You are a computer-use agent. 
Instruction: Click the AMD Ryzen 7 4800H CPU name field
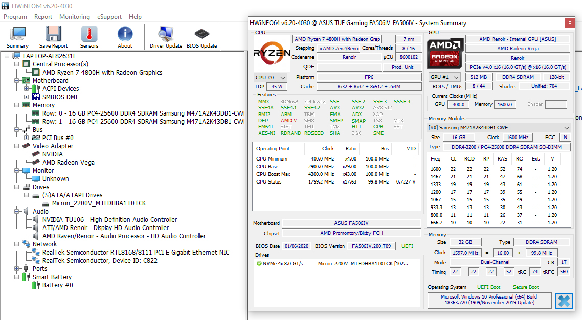337,39
